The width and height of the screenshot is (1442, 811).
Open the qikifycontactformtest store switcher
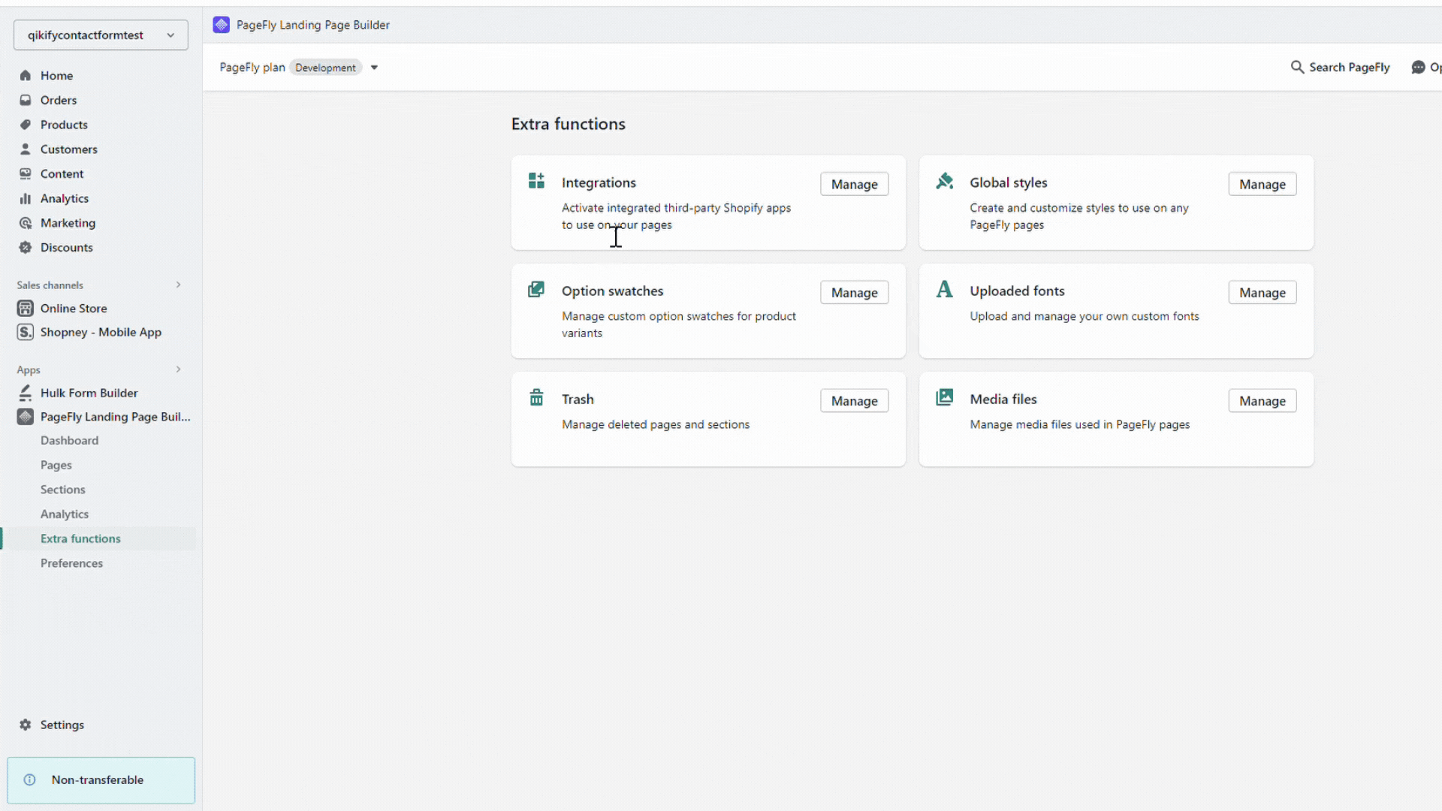[101, 35]
